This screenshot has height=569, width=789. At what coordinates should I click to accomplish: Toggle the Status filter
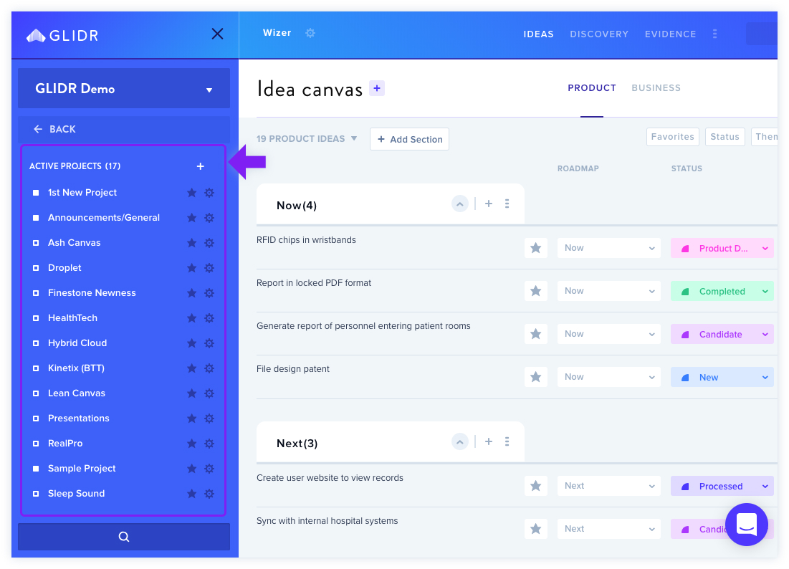pyautogui.click(x=725, y=137)
